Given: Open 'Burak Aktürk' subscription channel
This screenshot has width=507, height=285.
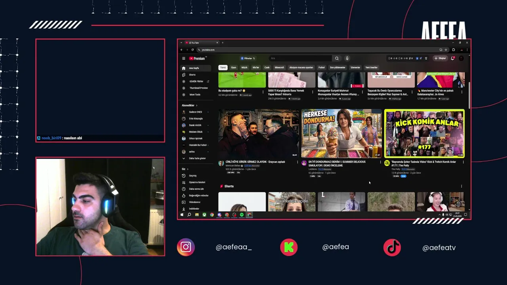Looking at the screenshot, I should click(195, 125).
